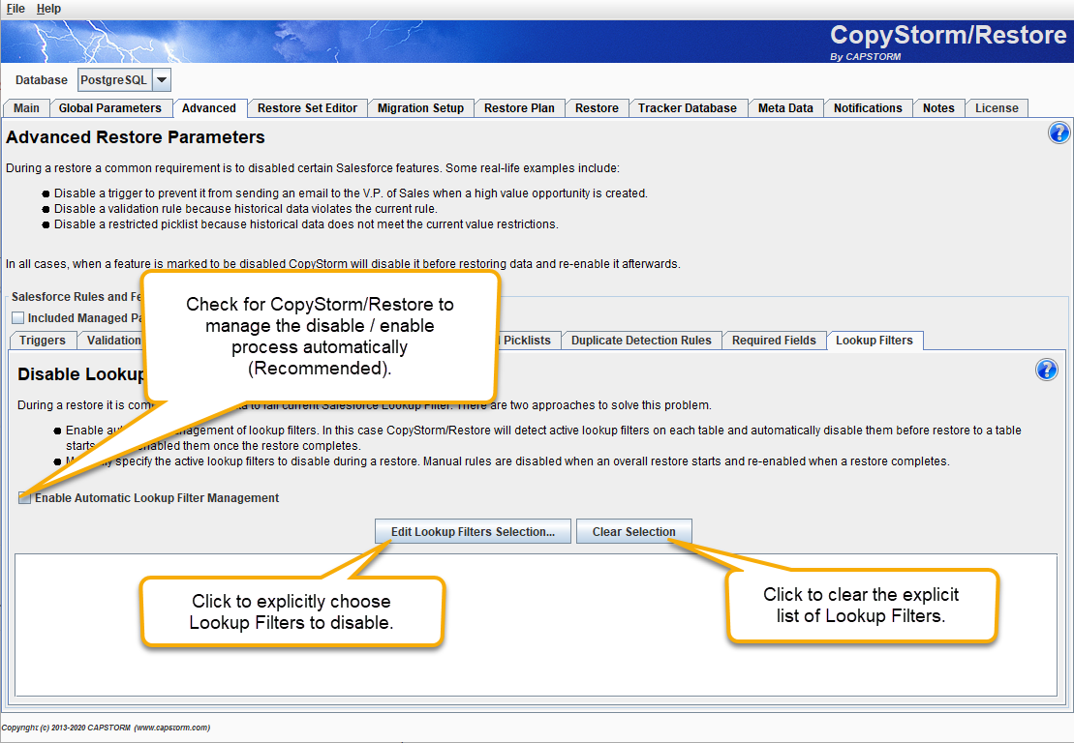Switch to Duplicate Detection Rules sub-tab
This screenshot has width=1074, height=743.
[x=641, y=341]
